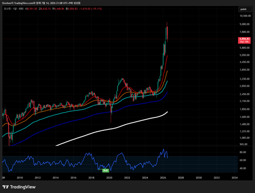
Task: Click the 2012 label on time axis
Action: (38, 178)
